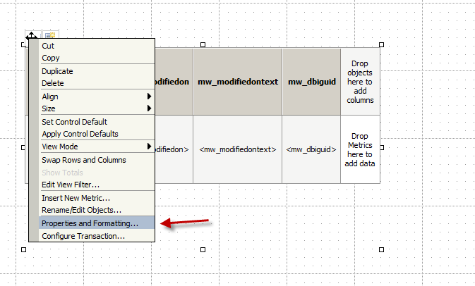This screenshot has height=286, width=475.
Task: Click the bottom-right resize handle of the grid
Action: [x=382, y=249]
